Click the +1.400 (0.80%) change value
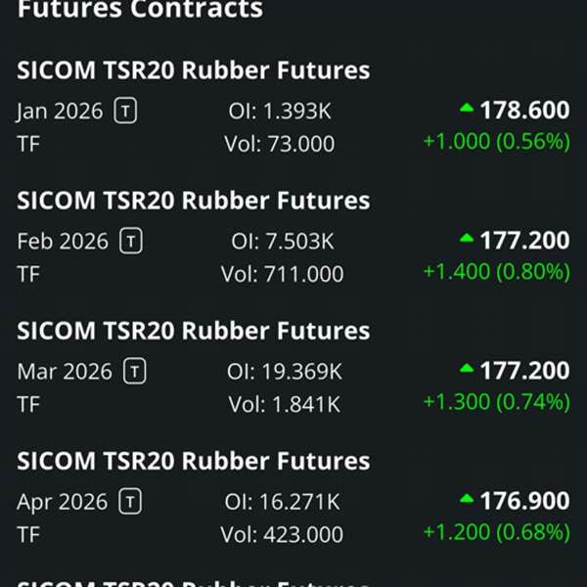The width and height of the screenshot is (587, 587). (x=496, y=271)
